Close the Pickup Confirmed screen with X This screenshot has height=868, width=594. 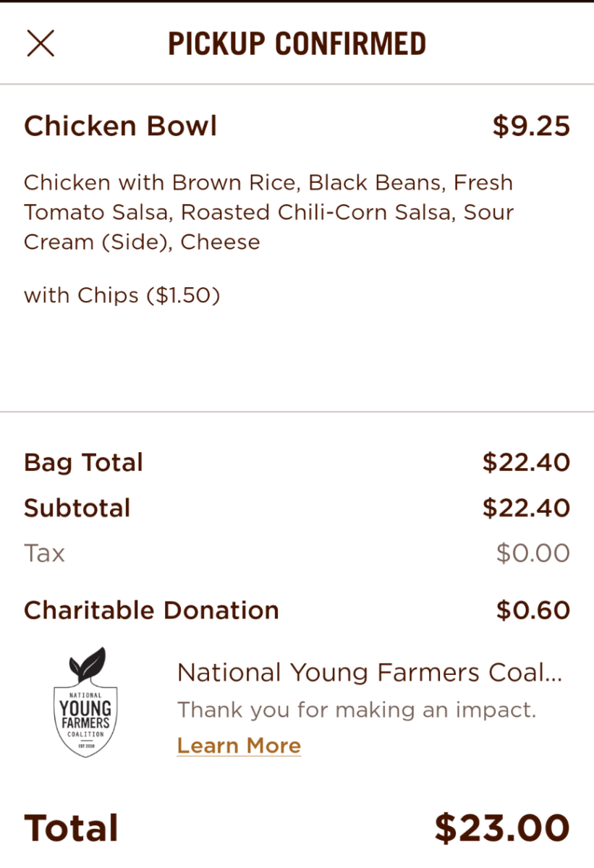pos(41,43)
